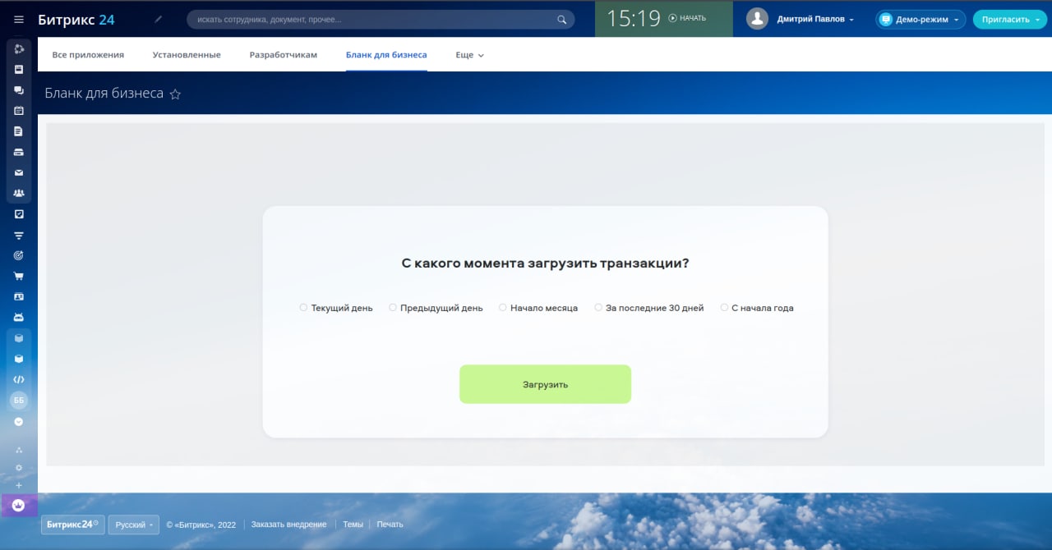Expand the sidebar's round down-arrow icon

click(19, 421)
